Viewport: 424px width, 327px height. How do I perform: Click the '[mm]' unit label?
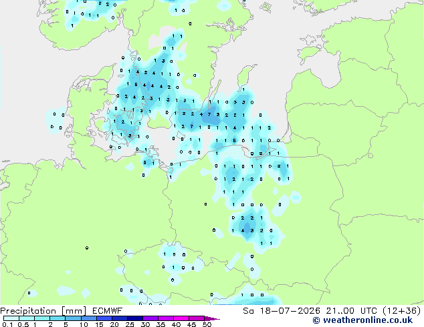pyautogui.click(x=74, y=311)
